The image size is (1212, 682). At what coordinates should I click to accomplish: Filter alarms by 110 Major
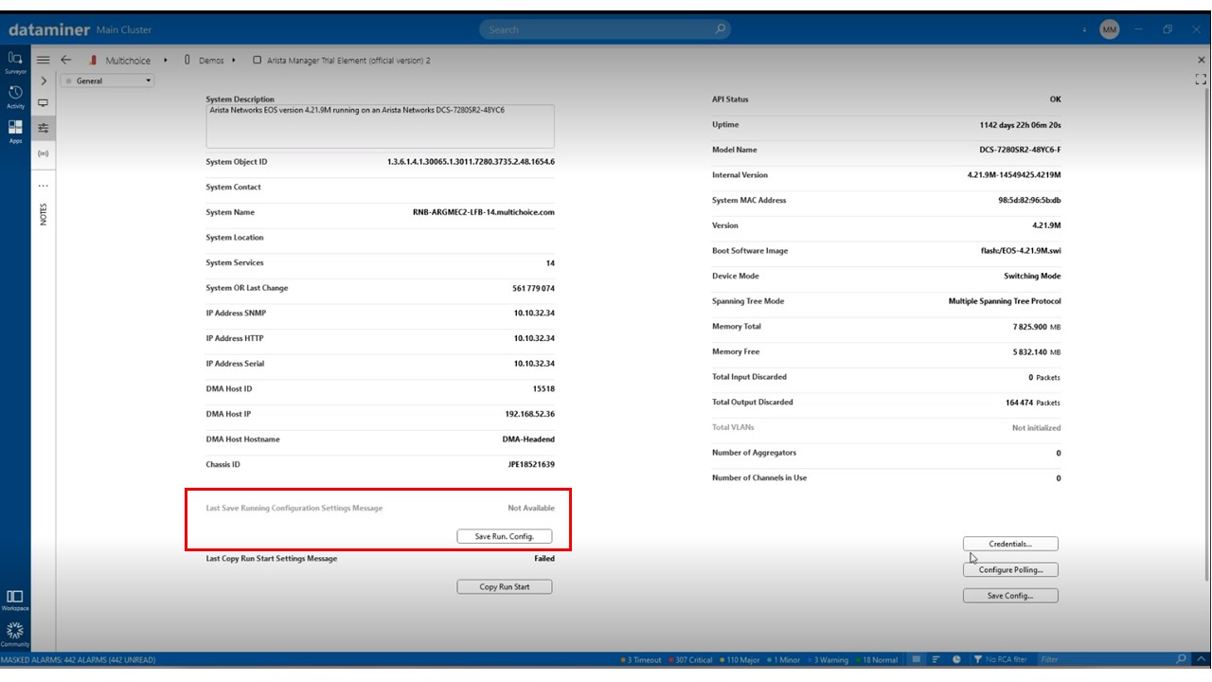point(741,659)
